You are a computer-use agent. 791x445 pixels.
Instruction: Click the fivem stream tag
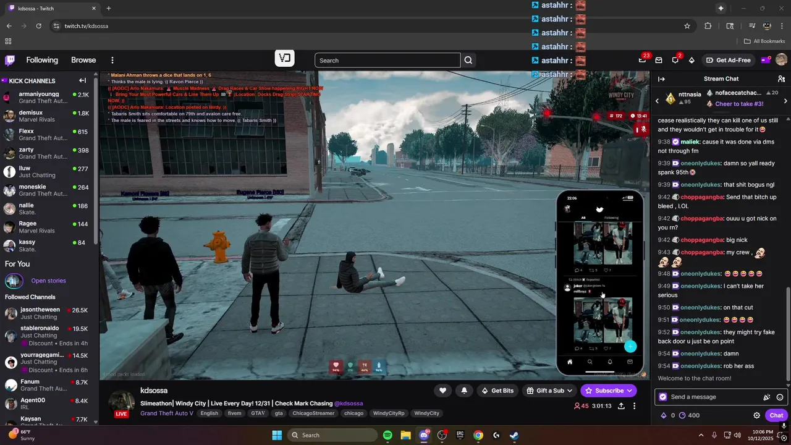pos(234,413)
